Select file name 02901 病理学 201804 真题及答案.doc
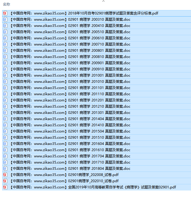This screenshot has width=191, height=197. [x=99, y=169]
